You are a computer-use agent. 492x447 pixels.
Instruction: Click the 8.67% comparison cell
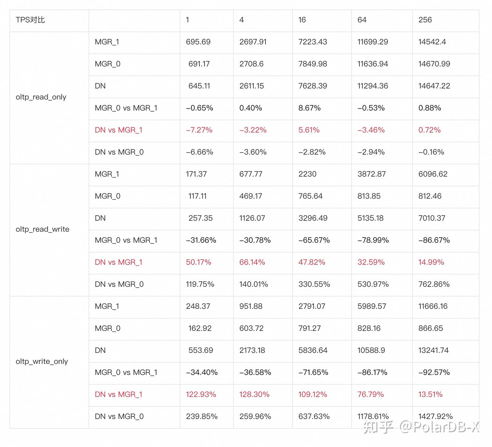[310, 108]
